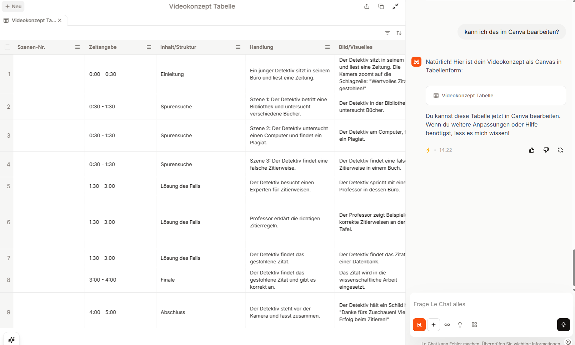Switch to the Videokonzept Ta... tab
Screen dimensions: 575x345
point(30,20)
